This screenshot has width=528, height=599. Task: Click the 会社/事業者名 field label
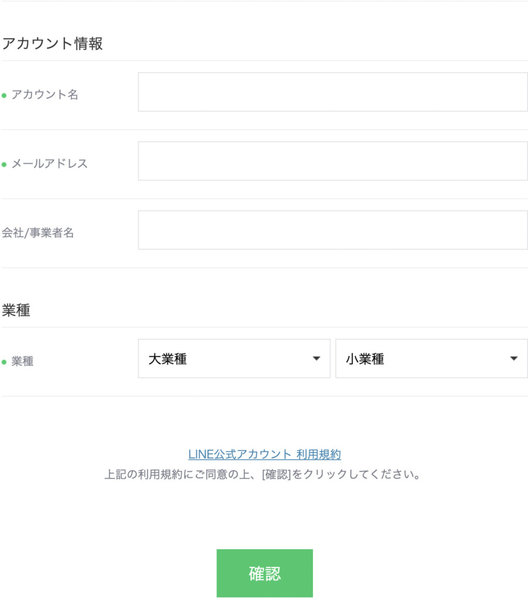click(38, 233)
